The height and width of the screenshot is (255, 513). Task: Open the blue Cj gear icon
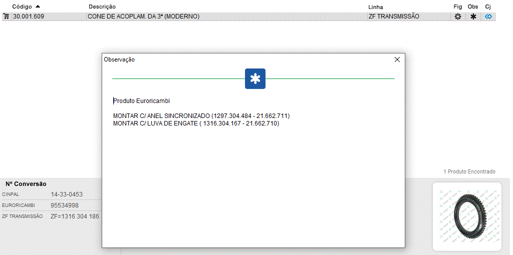(488, 16)
